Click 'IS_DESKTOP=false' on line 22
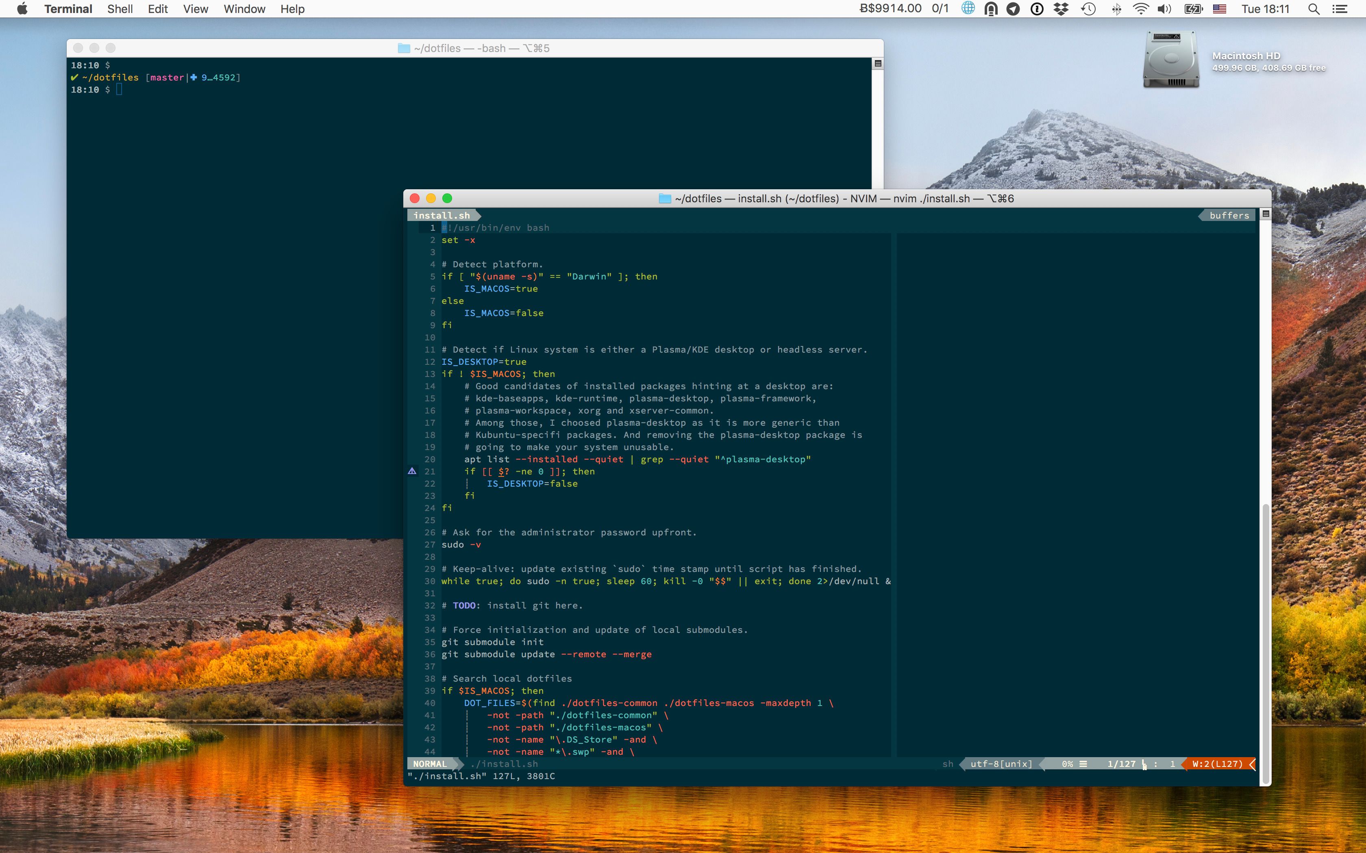 pos(532,483)
